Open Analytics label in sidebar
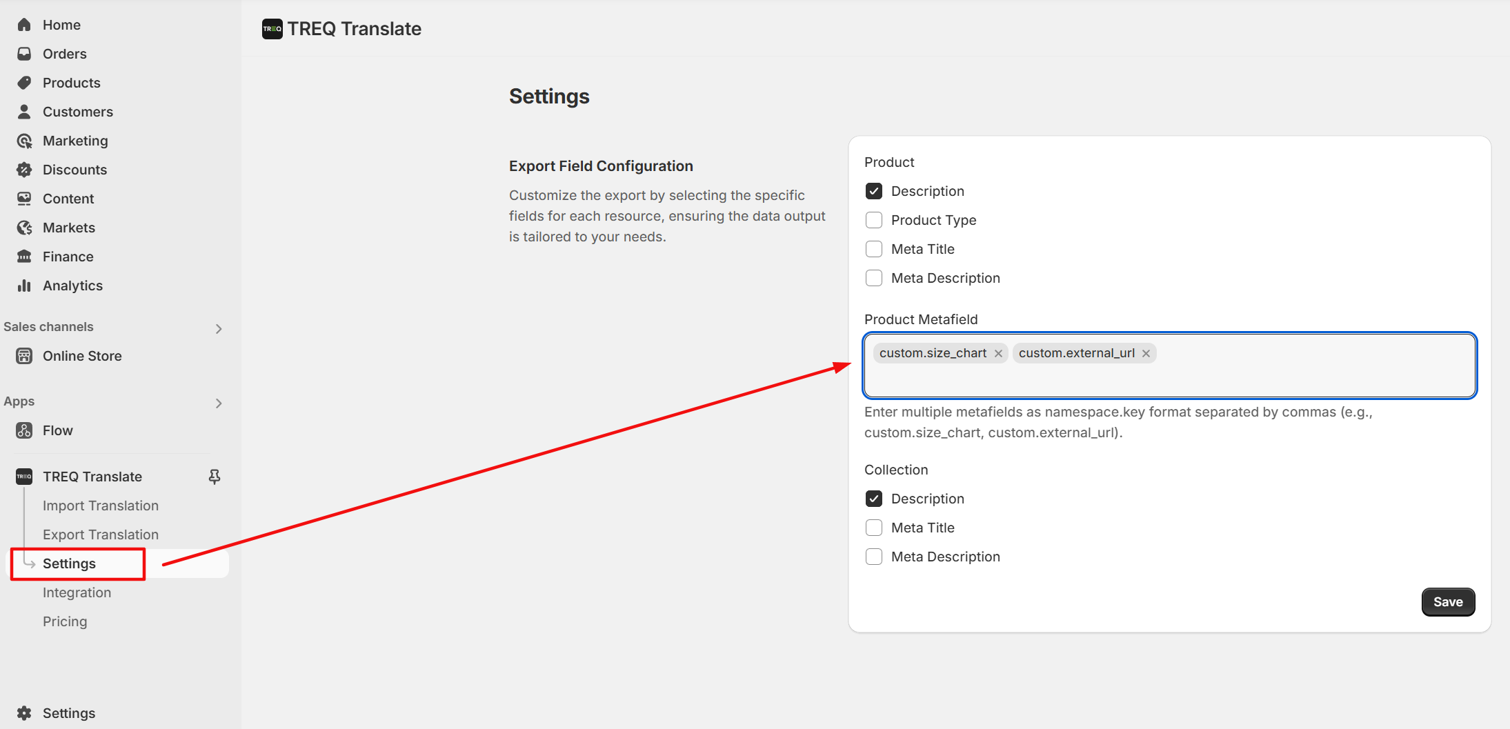 click(72, 286)
